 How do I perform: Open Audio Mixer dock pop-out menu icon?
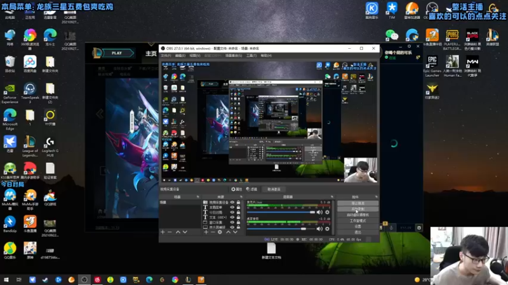tap(331, 197)
